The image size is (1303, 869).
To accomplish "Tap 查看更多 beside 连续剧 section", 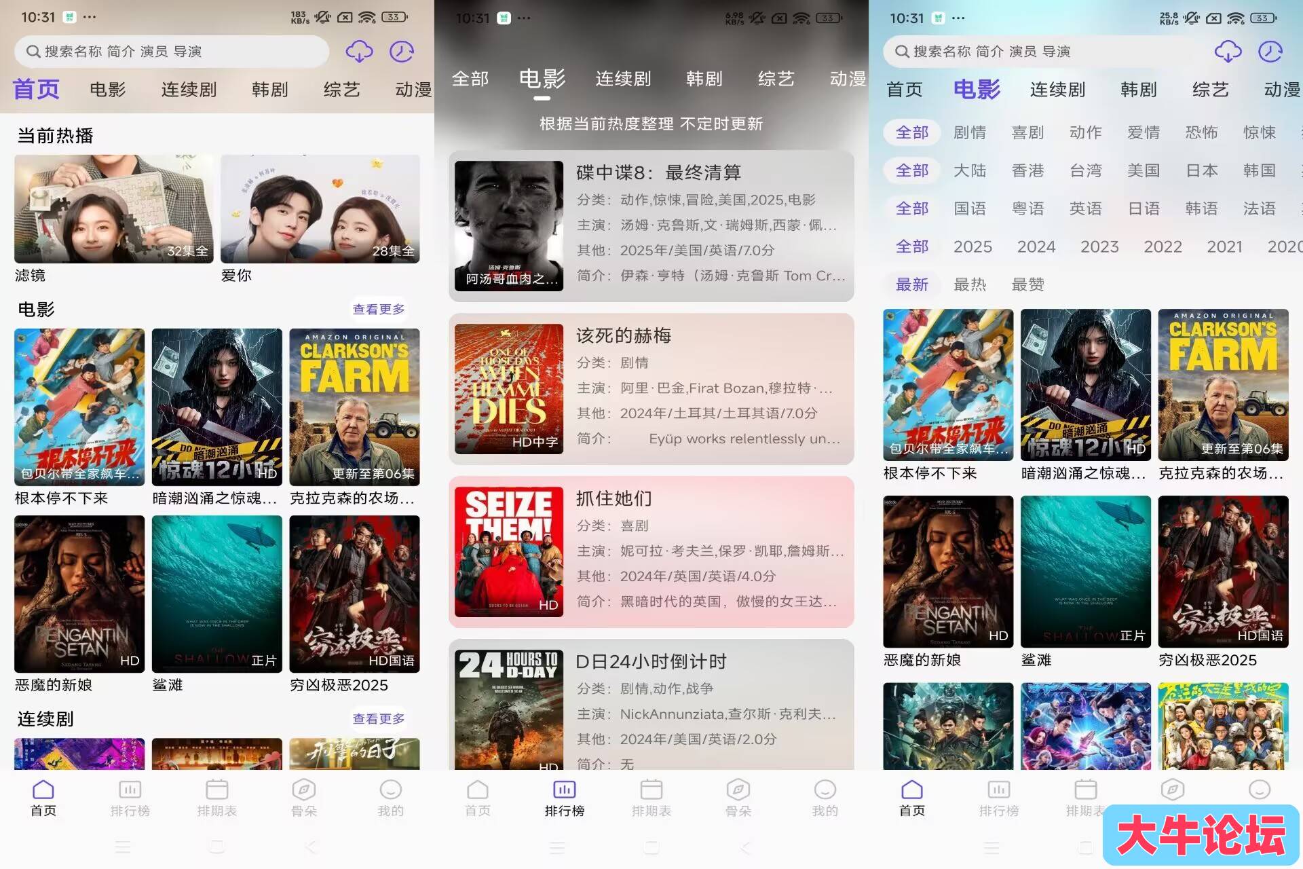I will pyautogui.click(x=378, y=719).
